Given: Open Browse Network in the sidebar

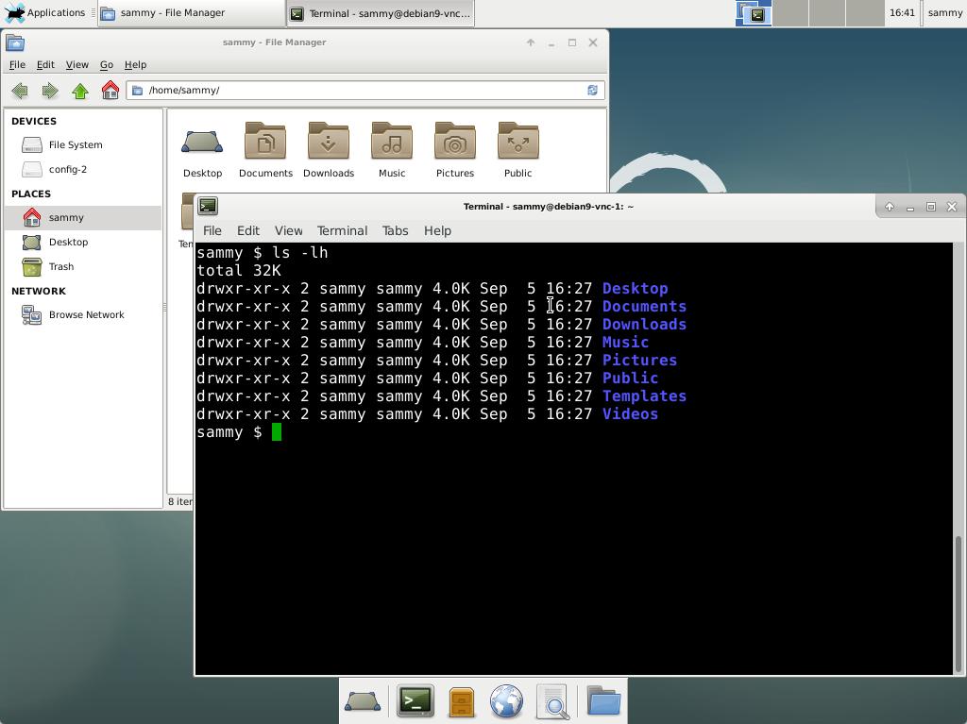Looking at the screenshot, I should tap(86, 314).
